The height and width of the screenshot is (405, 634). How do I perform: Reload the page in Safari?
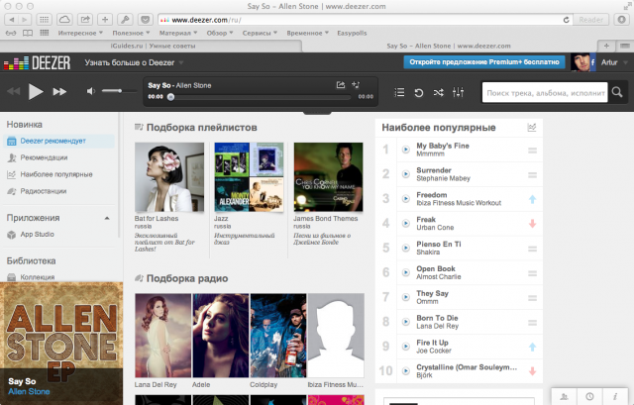[x=566, y=20]
